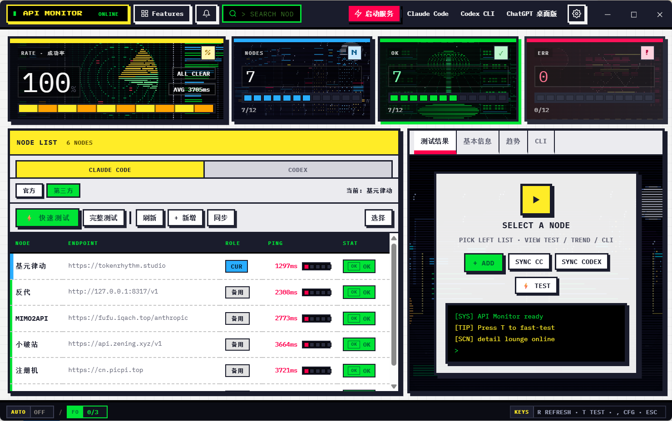Click the ALL CLEAR status label
The width and height of the screenshot is (672, 421).
click(x=193, y=73)
